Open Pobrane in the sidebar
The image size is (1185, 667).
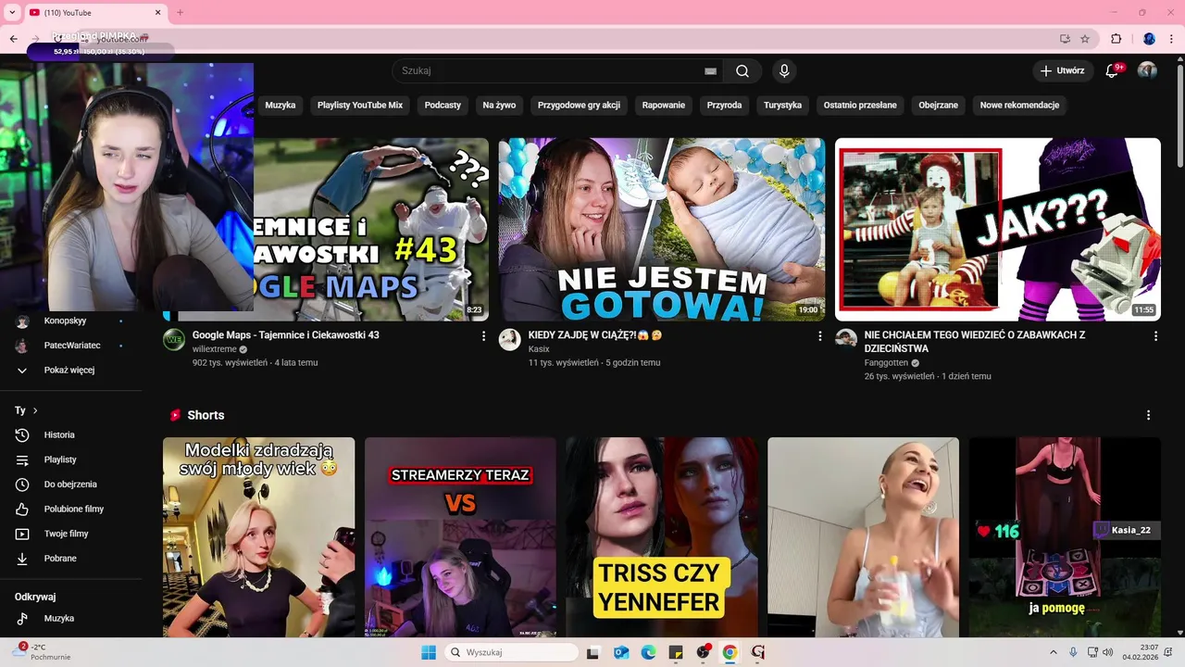(x=70, y=559)
